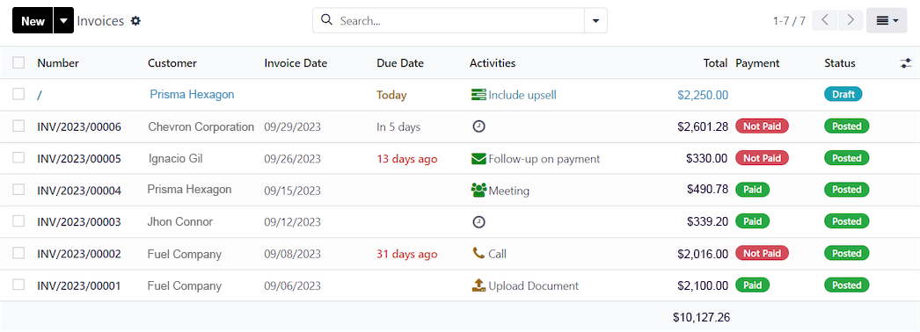Image resolution: width=920 pixels, height=332 pixels.
Task: Open optional columns adjust icon in header
Action: tap(906, 63)
